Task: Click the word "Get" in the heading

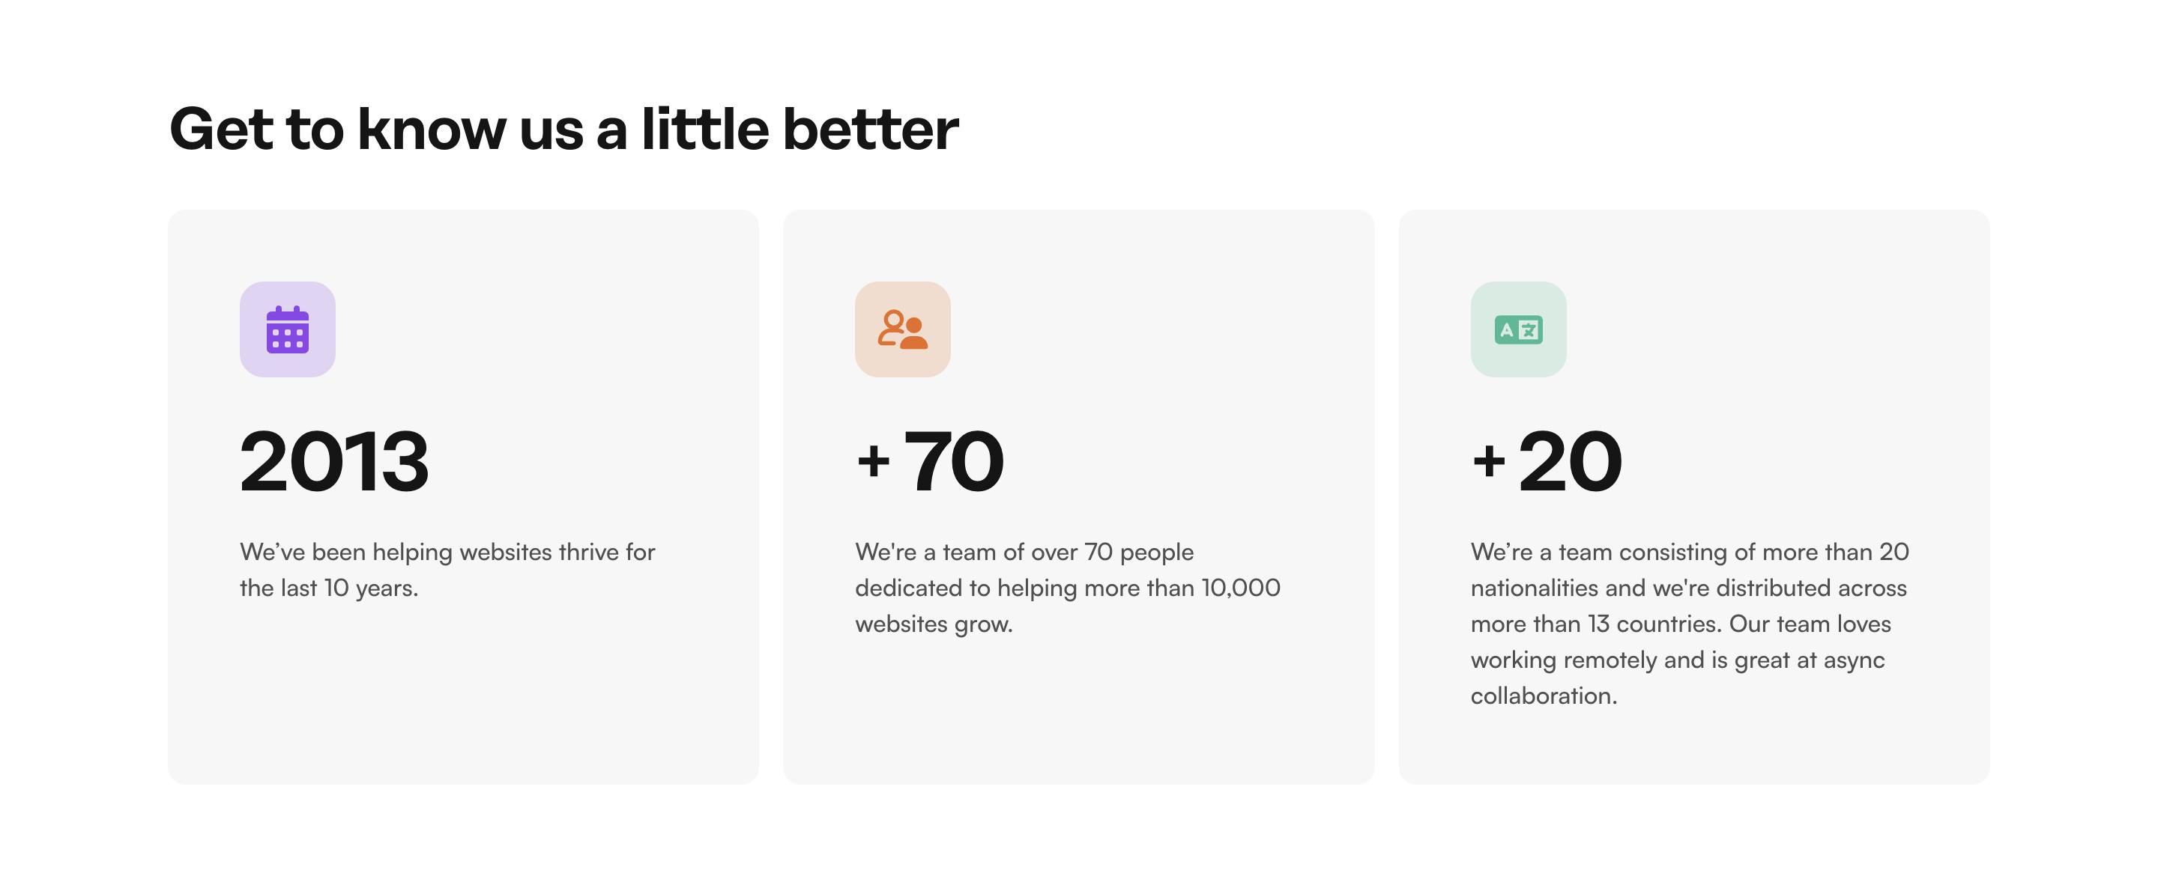Action: coord(221,130)
